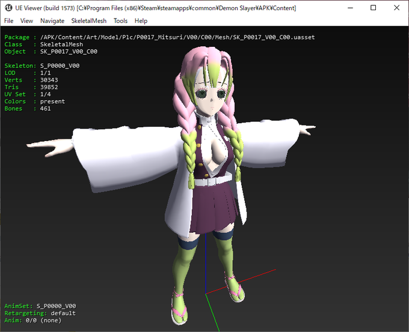The width and height of the screenshot is (409, 332).
Task: Click the Object name SK_P0017_V00_C00
Action: 69,51
